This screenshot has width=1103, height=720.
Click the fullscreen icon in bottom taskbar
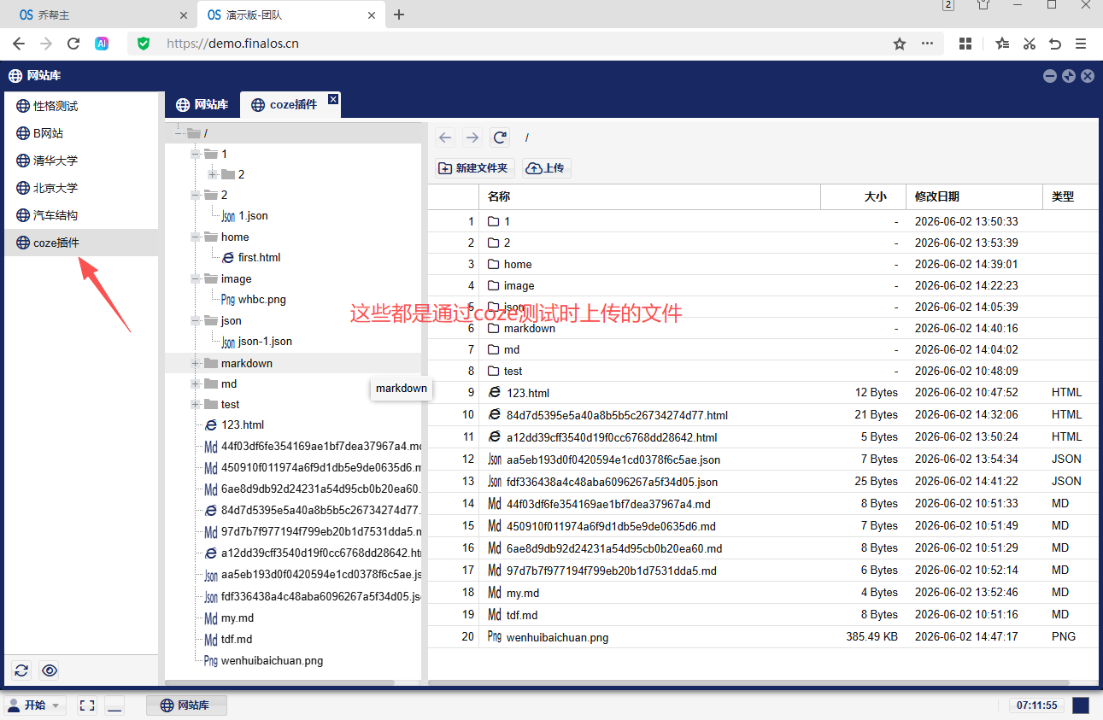[x=86, y=705]
